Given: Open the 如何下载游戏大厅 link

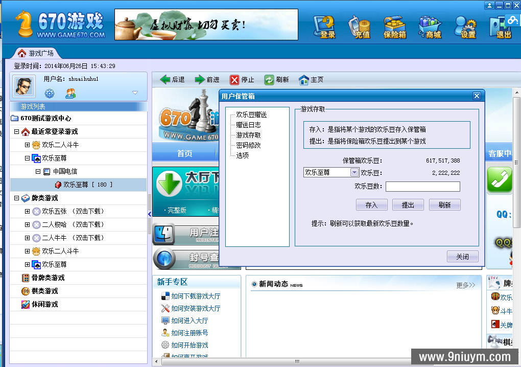Looking at the screenshot, I should click(196, 296).
